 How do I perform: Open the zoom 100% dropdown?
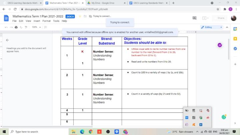(36, 27)
